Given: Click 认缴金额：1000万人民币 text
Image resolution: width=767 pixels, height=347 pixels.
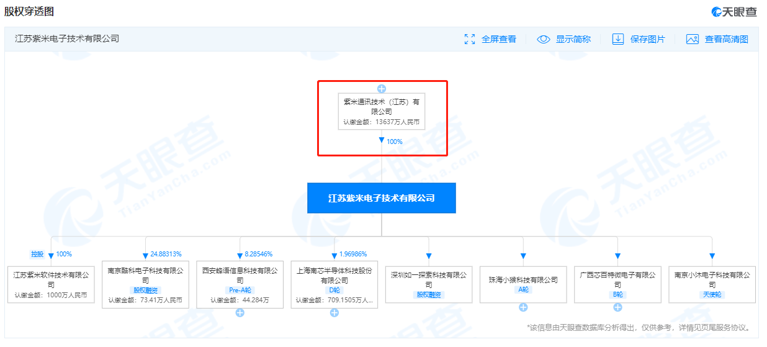Looking at the screenshot, I should (x=51, y=296).
